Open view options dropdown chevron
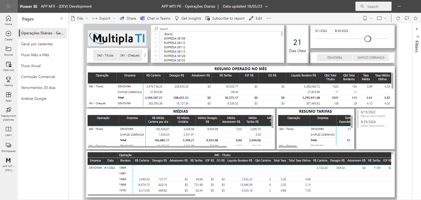 (385, 18)
